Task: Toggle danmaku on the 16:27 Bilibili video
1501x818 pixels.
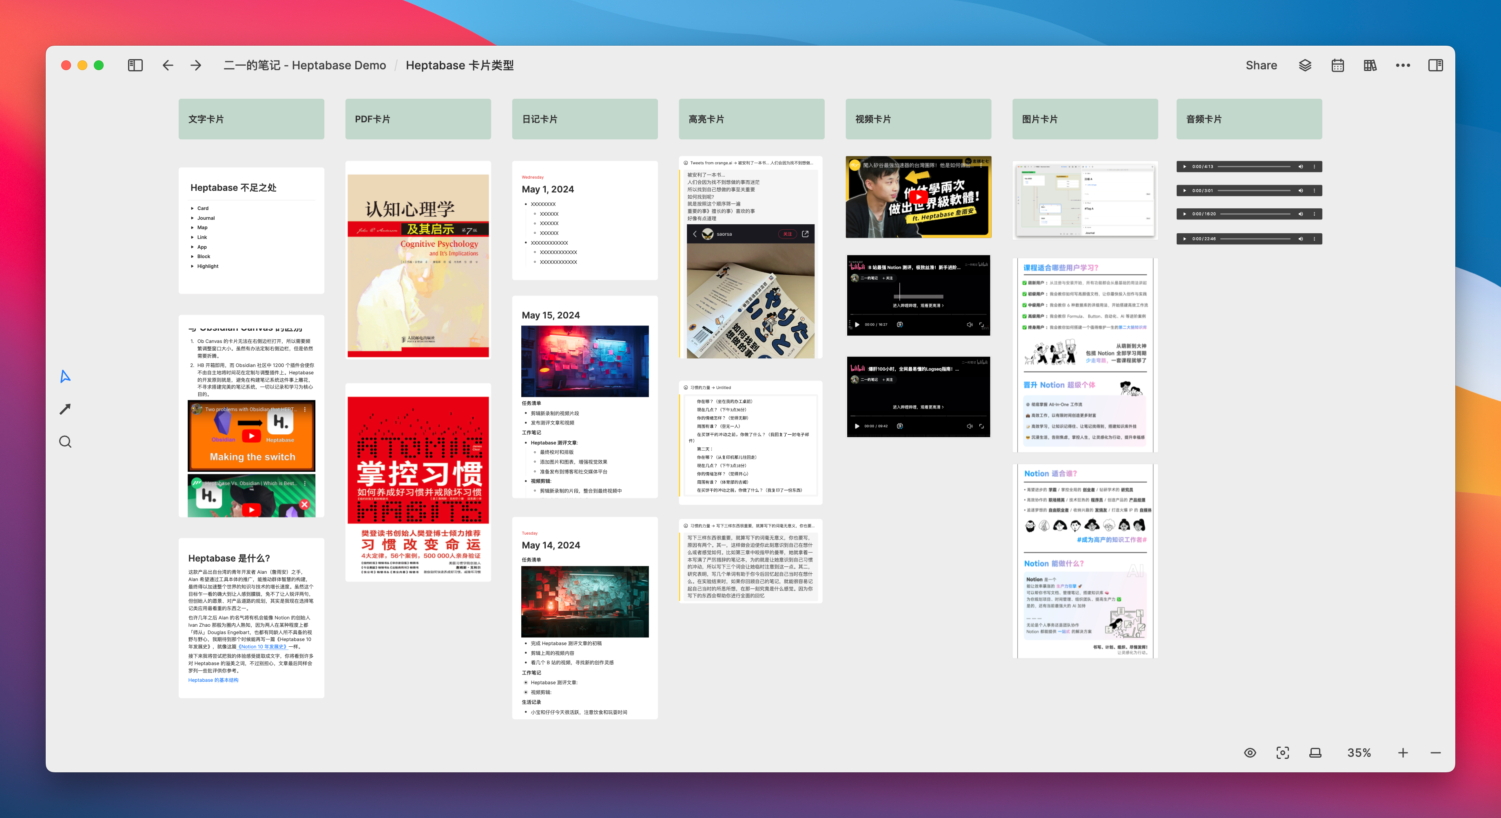Action: click(x=900, y=325)
